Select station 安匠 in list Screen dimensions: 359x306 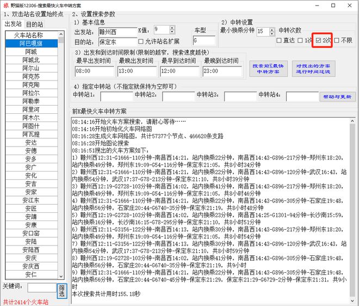31,209
